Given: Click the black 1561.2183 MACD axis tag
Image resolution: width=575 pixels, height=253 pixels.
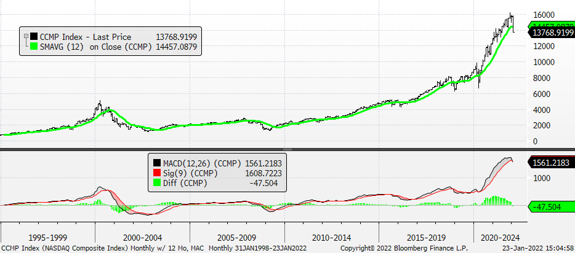Looking at the screenshot, I should pos(551,163).
